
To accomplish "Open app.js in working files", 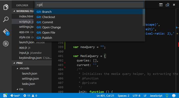I will pyautogui.click(x=23, y=47).
